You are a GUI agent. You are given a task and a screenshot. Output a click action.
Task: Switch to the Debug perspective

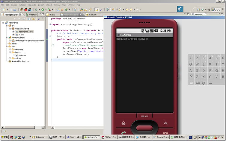[206, 10]
